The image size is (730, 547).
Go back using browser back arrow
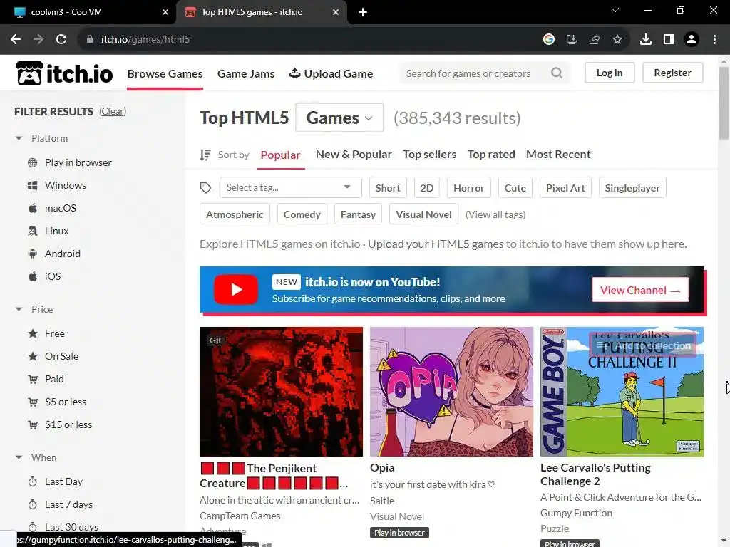point(16,40)
